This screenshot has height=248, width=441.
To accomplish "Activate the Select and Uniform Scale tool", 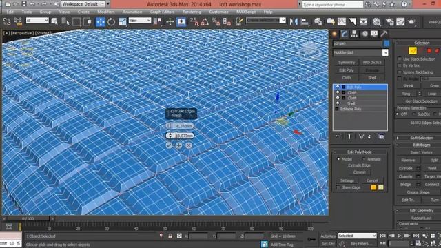I will 123,21.
